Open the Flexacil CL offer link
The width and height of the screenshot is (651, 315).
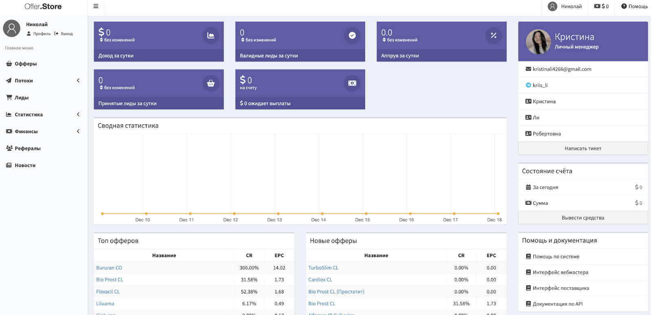tap(108, 292)
